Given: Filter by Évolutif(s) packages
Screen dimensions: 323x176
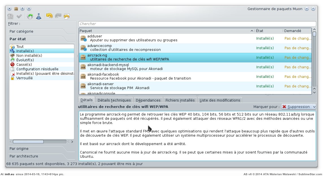Looking at the screenshot, I should click(x=25, y=60).
